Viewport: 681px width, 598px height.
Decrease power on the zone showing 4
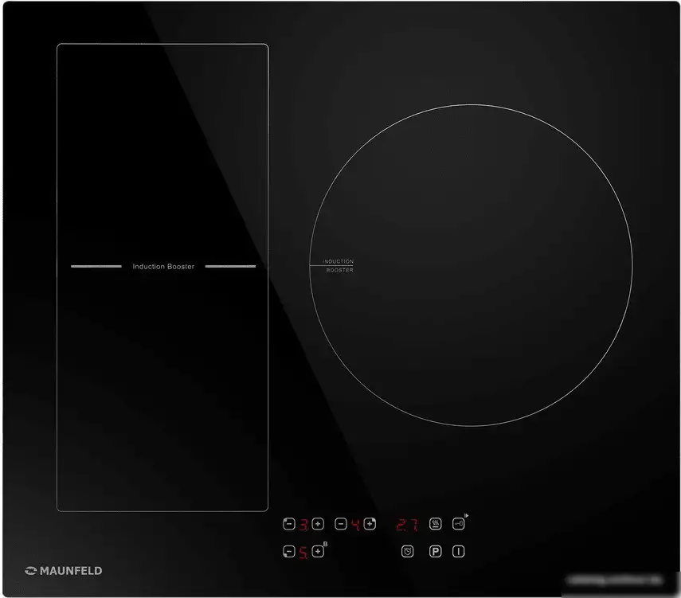[341, 524]
